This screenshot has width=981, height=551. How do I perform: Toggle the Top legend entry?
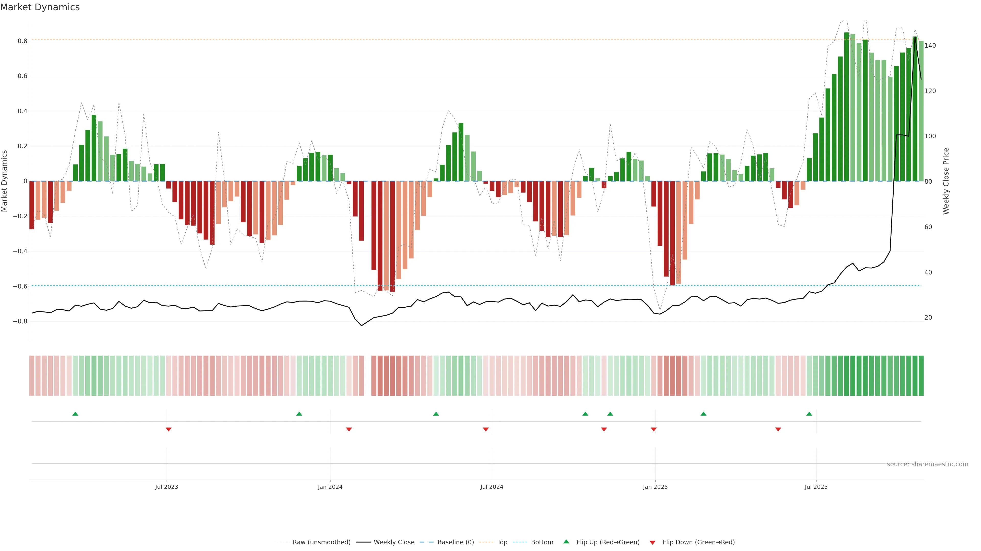pyautogui.click(x=502, y=542)
